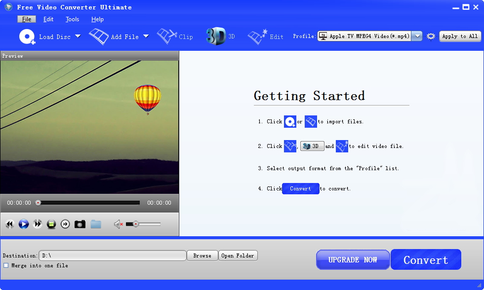Viewport: 484px width, 290px height.
Task: Click Apply to All
Action: pos(460,36)
